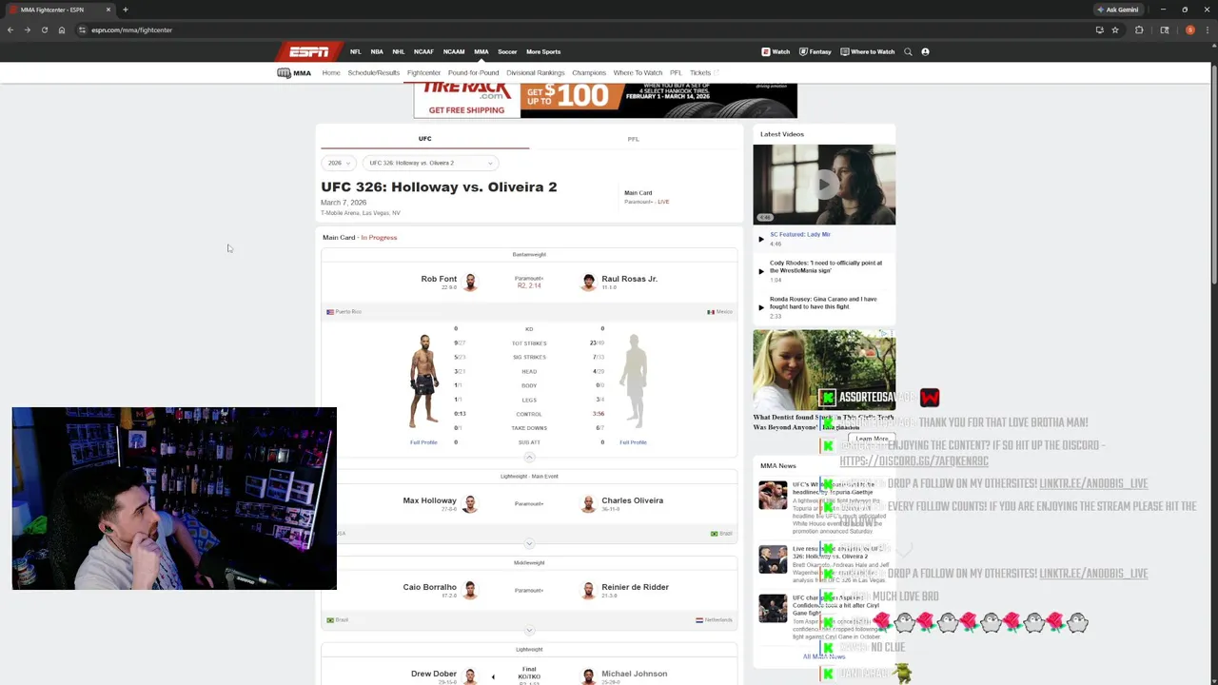Reload the page
This screenshot has width=1218, height=685.
(x=44, y=29)
